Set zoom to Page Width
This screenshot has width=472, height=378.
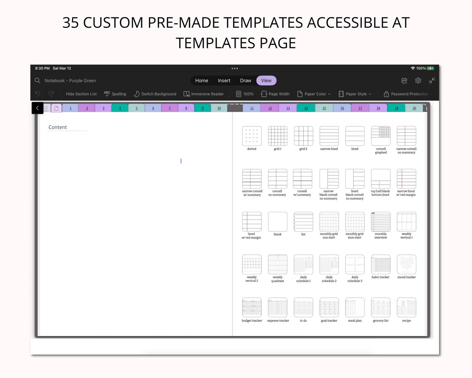(x=275, y=94)
